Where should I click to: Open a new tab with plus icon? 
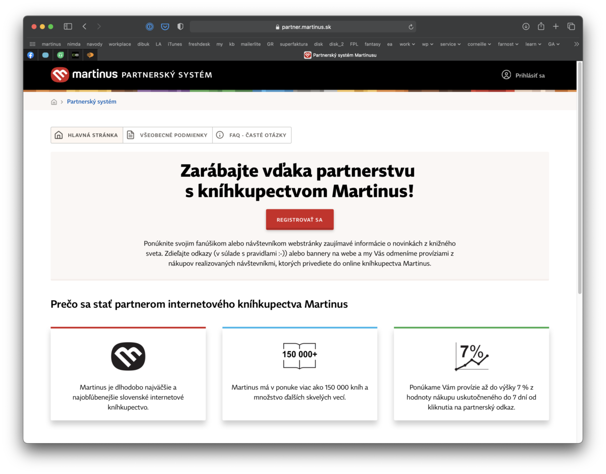point(555,26)
